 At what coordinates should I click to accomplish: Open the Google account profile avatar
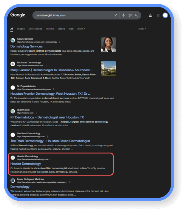(165, 15)
